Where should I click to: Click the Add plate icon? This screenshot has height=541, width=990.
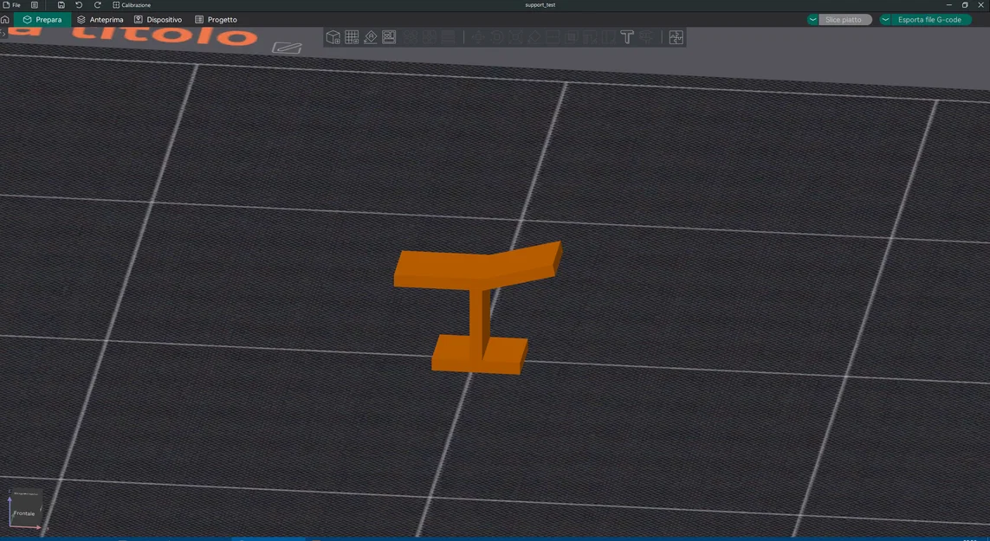tap(352, 37)
